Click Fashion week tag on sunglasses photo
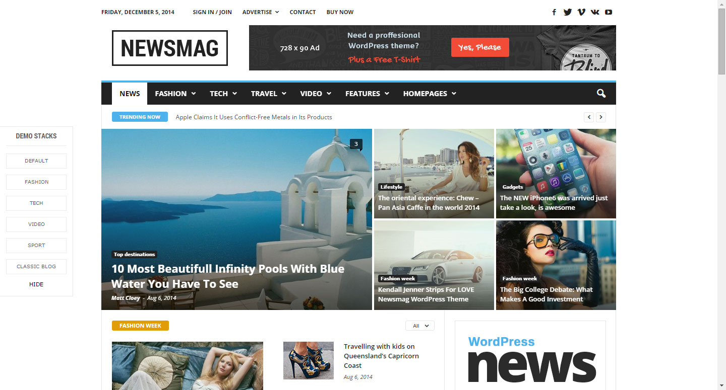The image size is (726, 390). [x=520, y=278]
